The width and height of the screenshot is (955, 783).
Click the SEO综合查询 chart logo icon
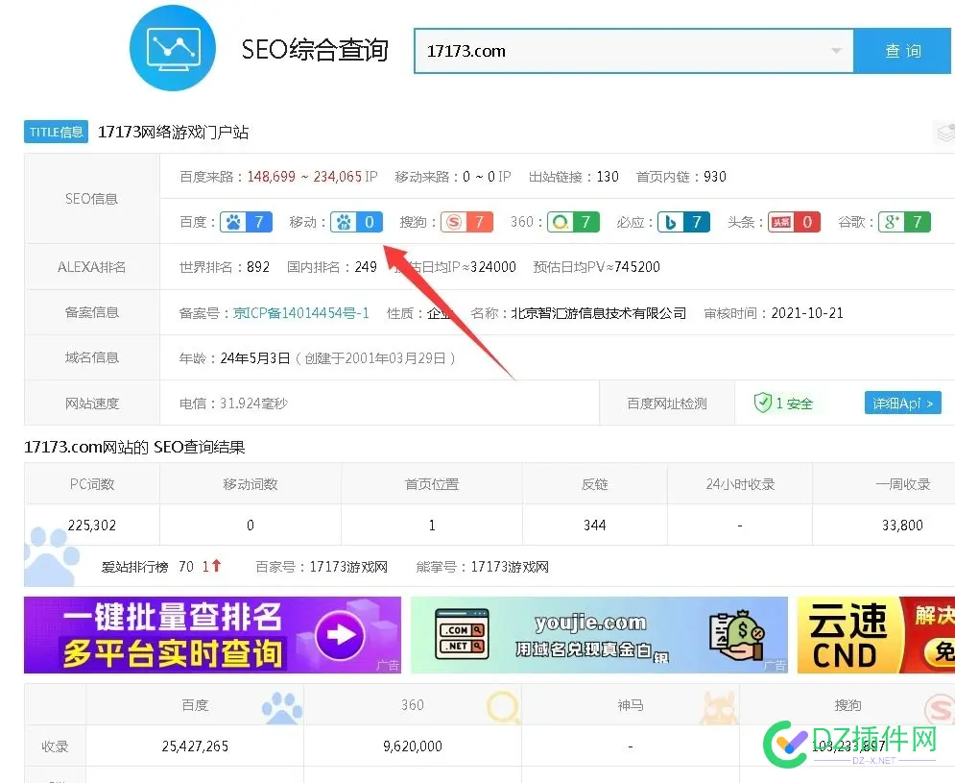pyautogui.click(x=173, y=48)
